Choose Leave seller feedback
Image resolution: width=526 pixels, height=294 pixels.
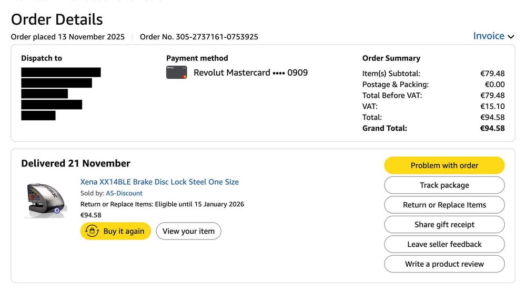pyautogui.click(x=444, y=244)
